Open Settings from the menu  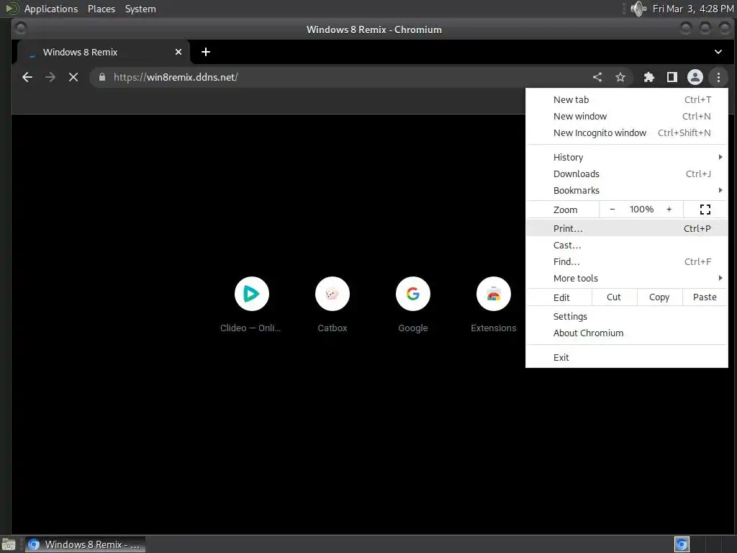pos(627,317)
